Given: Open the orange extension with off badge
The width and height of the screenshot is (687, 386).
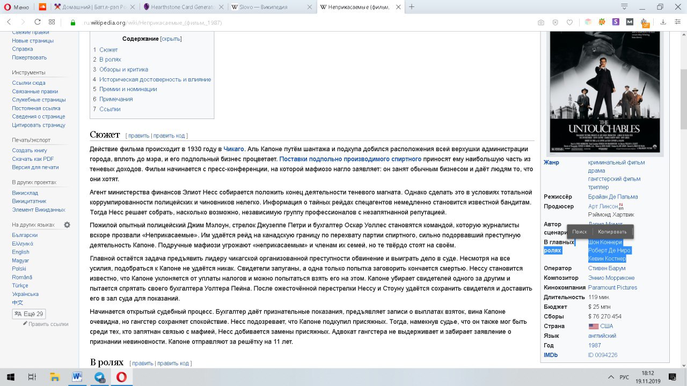Looking at the screenshot, I should point(645,22).
